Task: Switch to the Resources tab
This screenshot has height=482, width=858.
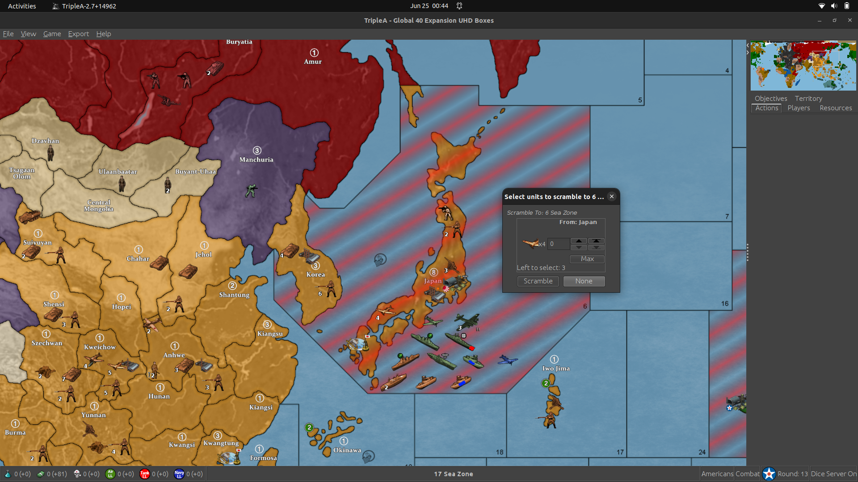Action: click(836, 108)
